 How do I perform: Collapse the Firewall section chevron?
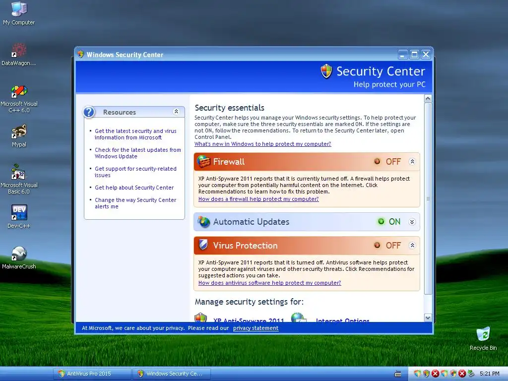point(412,161)
